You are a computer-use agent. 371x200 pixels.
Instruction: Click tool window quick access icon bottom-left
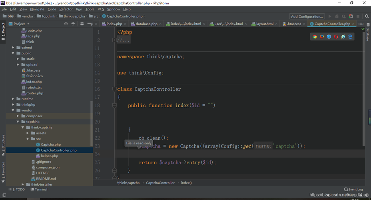point(4,195)
